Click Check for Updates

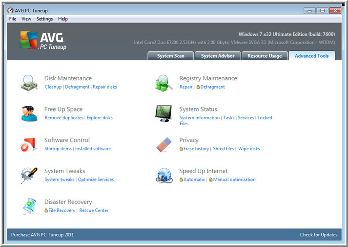point(319,235)
